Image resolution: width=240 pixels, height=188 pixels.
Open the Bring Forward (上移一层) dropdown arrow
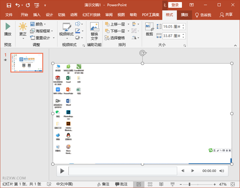128,24
